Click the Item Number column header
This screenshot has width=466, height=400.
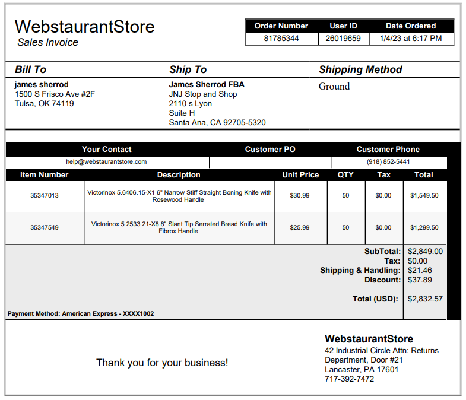tap(45, 174)
